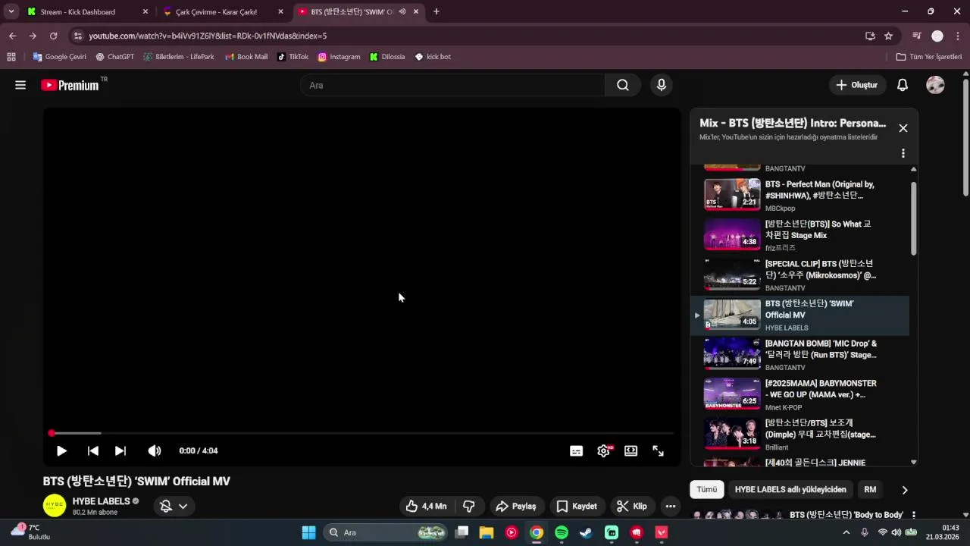The image size is (970, 546).
Task: Open account avatar menu
Action: (x=935, y=85)
